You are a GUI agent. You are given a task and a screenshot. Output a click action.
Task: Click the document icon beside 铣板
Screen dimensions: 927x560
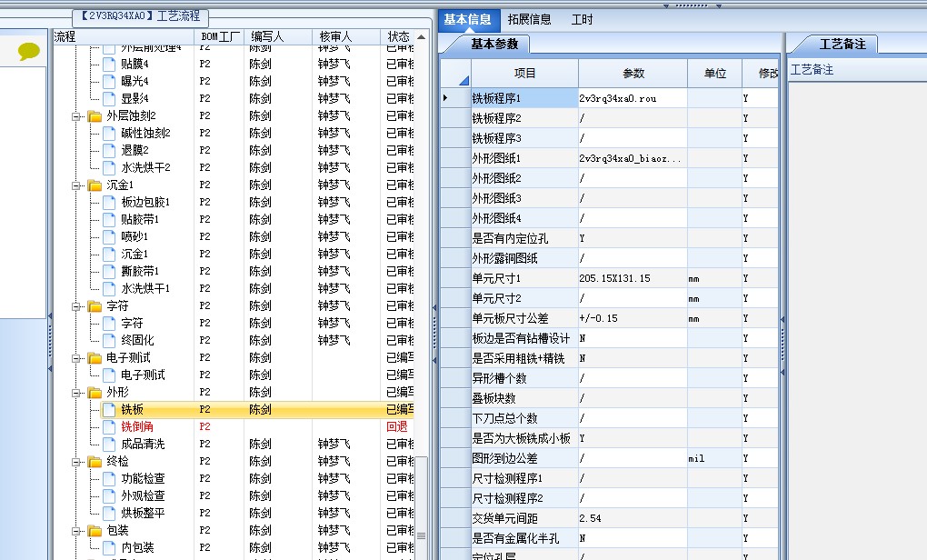click(x=109, y=409)
